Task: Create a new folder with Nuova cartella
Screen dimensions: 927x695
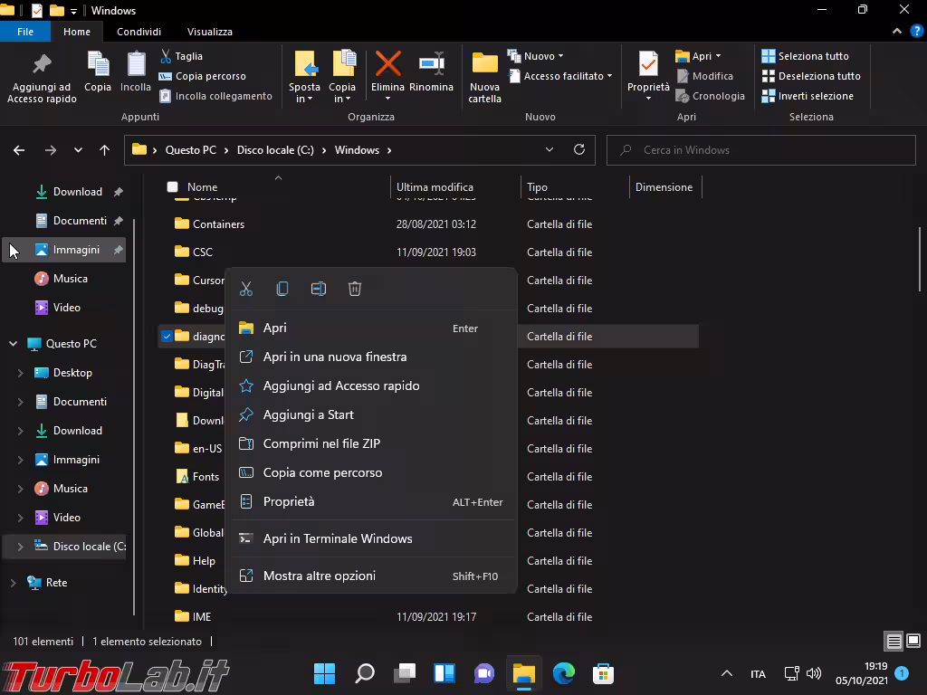Action: (x=484, y=76)
